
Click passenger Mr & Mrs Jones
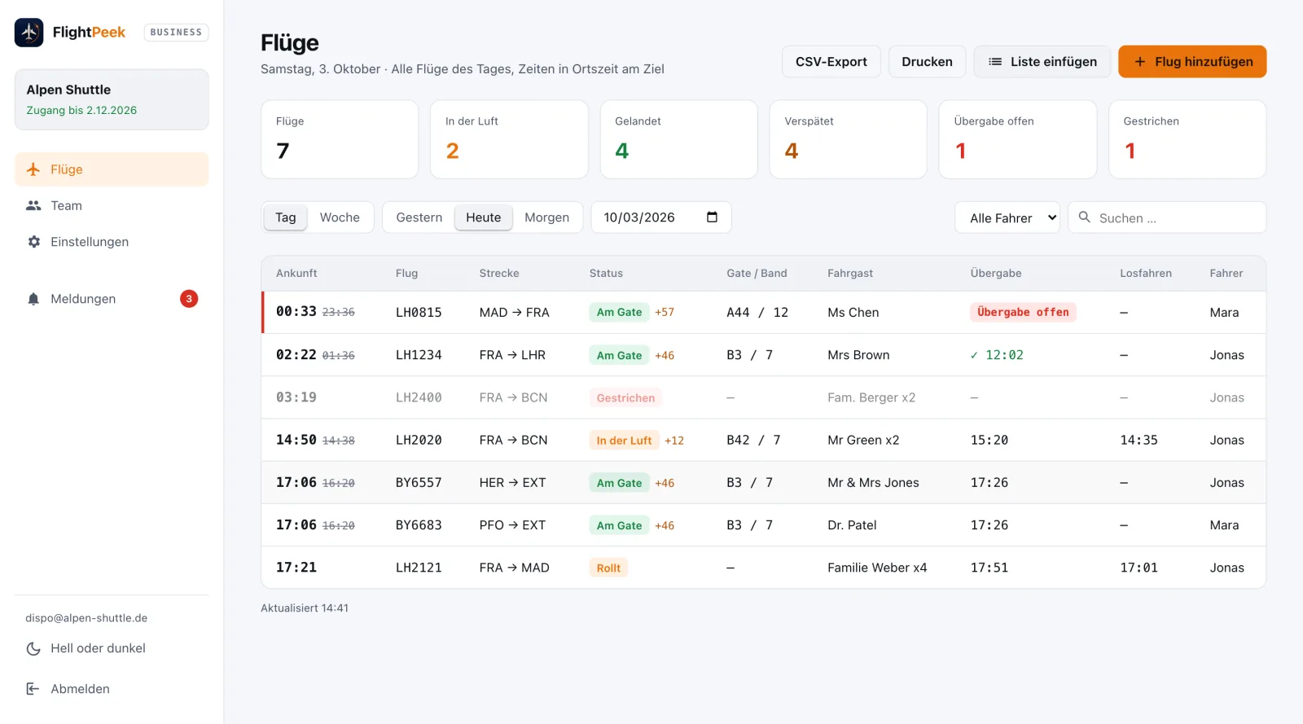873,483
